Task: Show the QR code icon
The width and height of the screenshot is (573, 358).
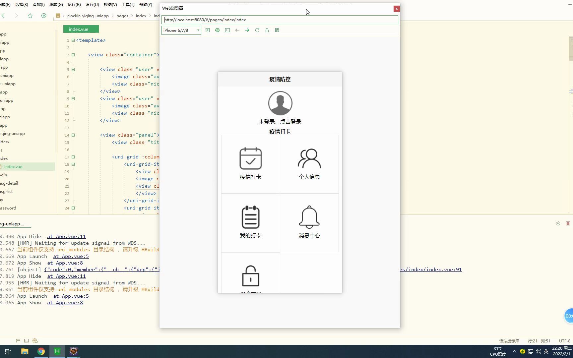Action: click(277, 30)
